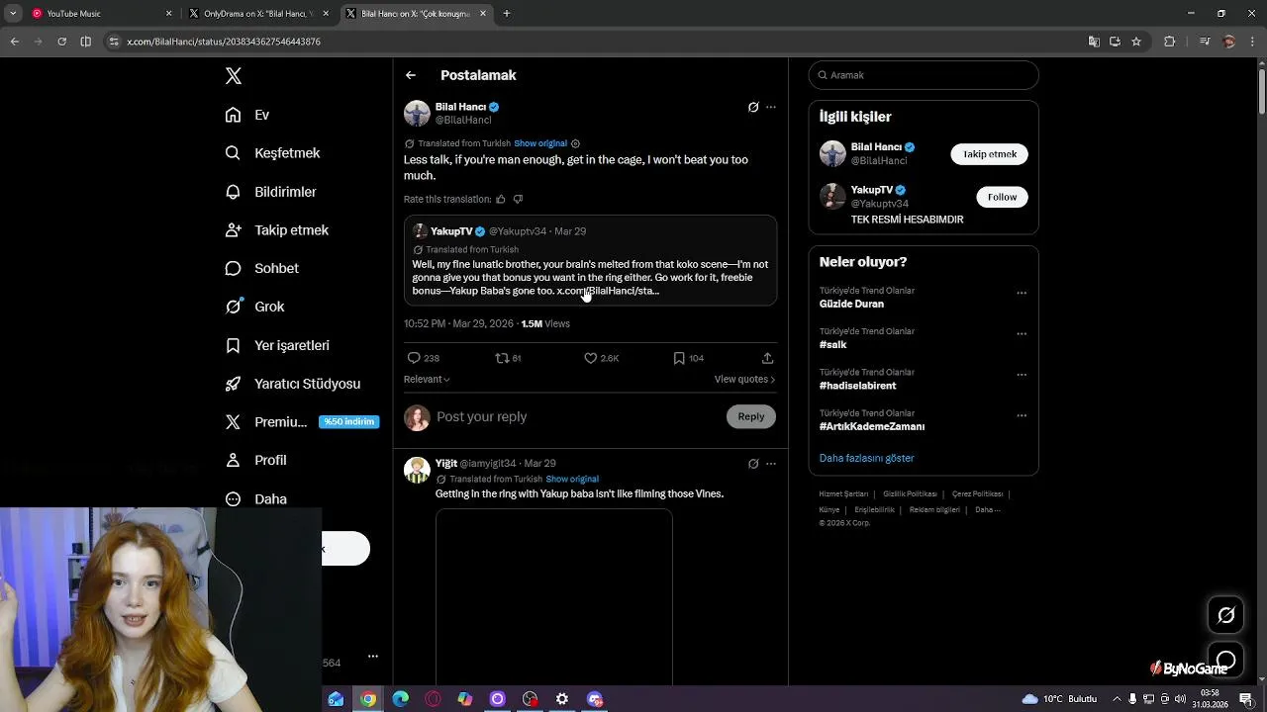
Task: Click share icon on main post
Action: pos(767,358)
